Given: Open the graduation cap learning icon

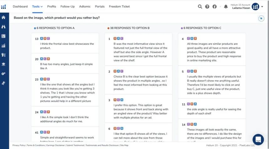Looking at the screenshot, I should (3, 64).
